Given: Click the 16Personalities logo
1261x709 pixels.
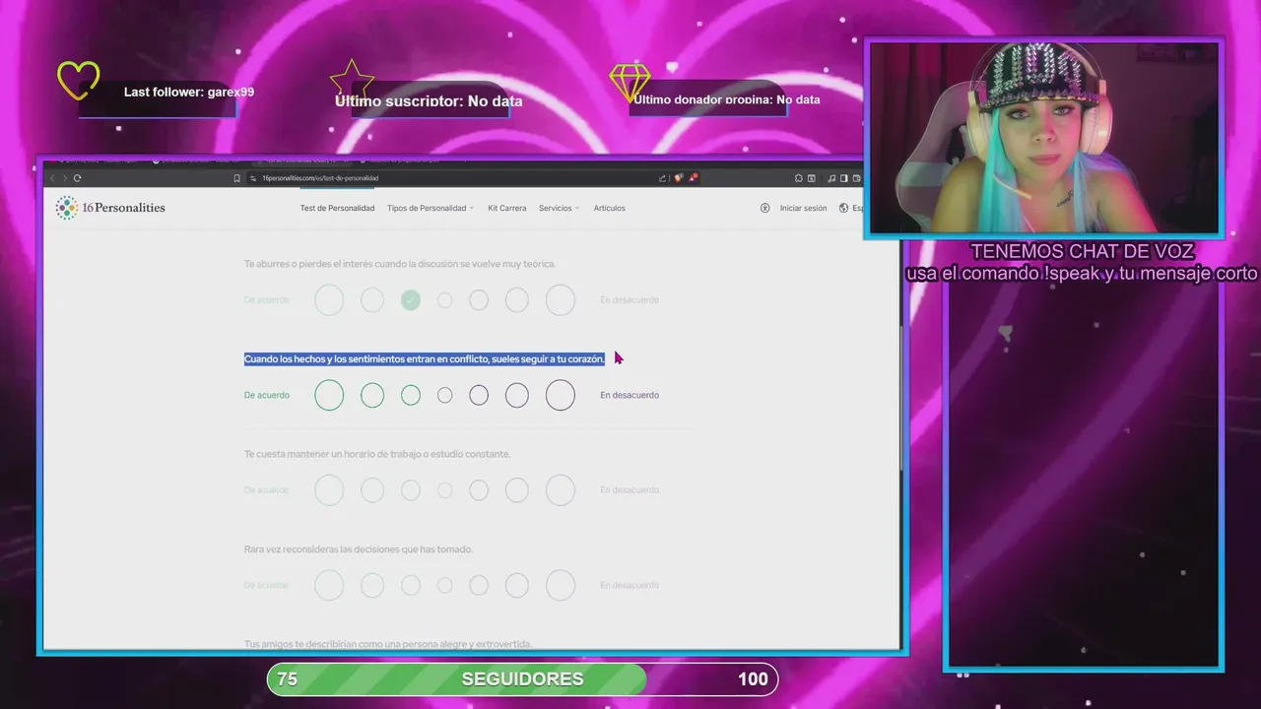Looking at the screenshot, I should (110, 208).
